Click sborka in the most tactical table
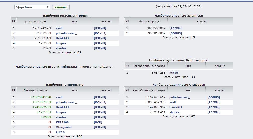This screenshot has width=253, height=139. (x=61, y=117)
